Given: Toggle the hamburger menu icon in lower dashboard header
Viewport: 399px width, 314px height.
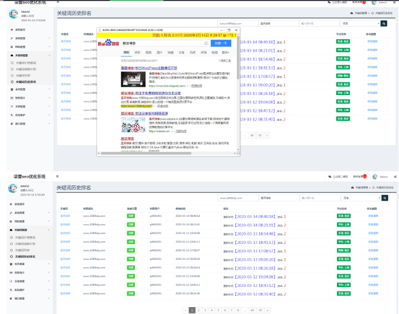Looking at the screenshot, I should pyautogui.click(x=57, y=176).
